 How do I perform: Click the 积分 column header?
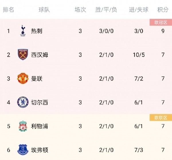coord(163,10)
